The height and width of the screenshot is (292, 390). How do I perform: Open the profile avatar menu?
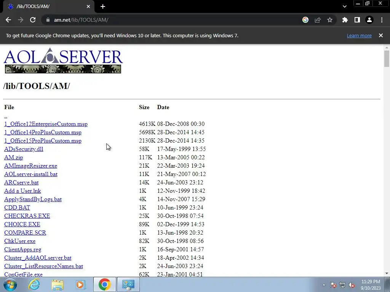pyautogui.click(x=369, y=20)
